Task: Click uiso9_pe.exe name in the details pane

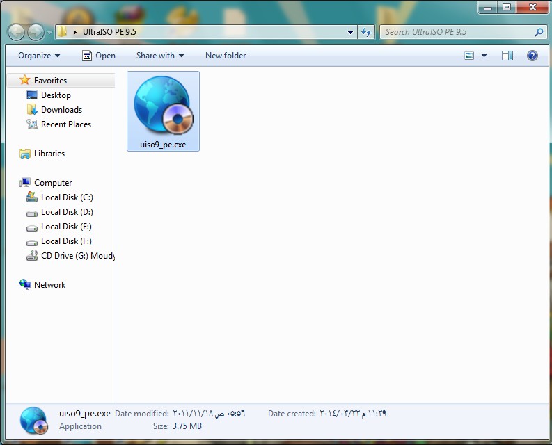Action: click(x=84, y=413)
